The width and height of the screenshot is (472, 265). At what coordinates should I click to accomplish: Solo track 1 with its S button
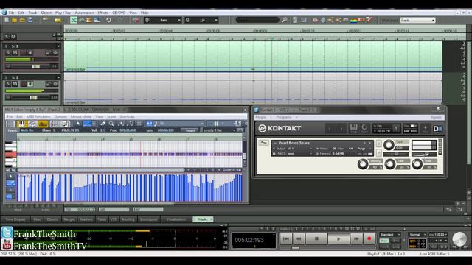(8, 53)
